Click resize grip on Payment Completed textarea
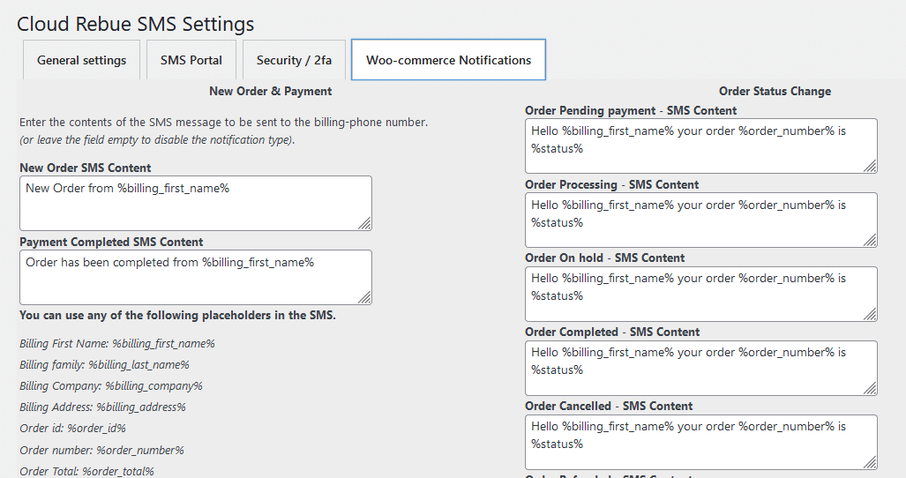The height and width of the screenshot is (478, 906). [364, 297]
